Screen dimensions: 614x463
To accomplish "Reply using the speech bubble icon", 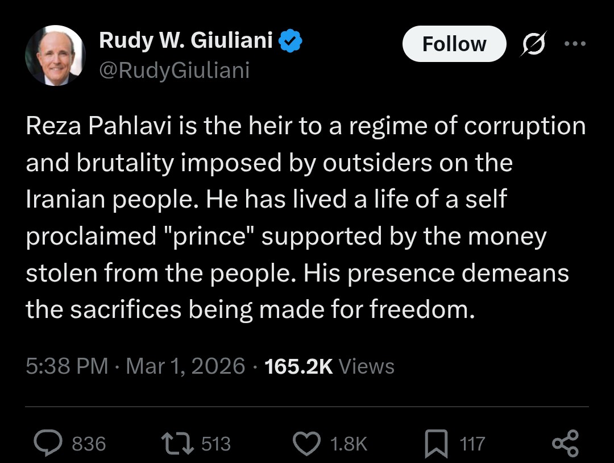I will (48, 443).
